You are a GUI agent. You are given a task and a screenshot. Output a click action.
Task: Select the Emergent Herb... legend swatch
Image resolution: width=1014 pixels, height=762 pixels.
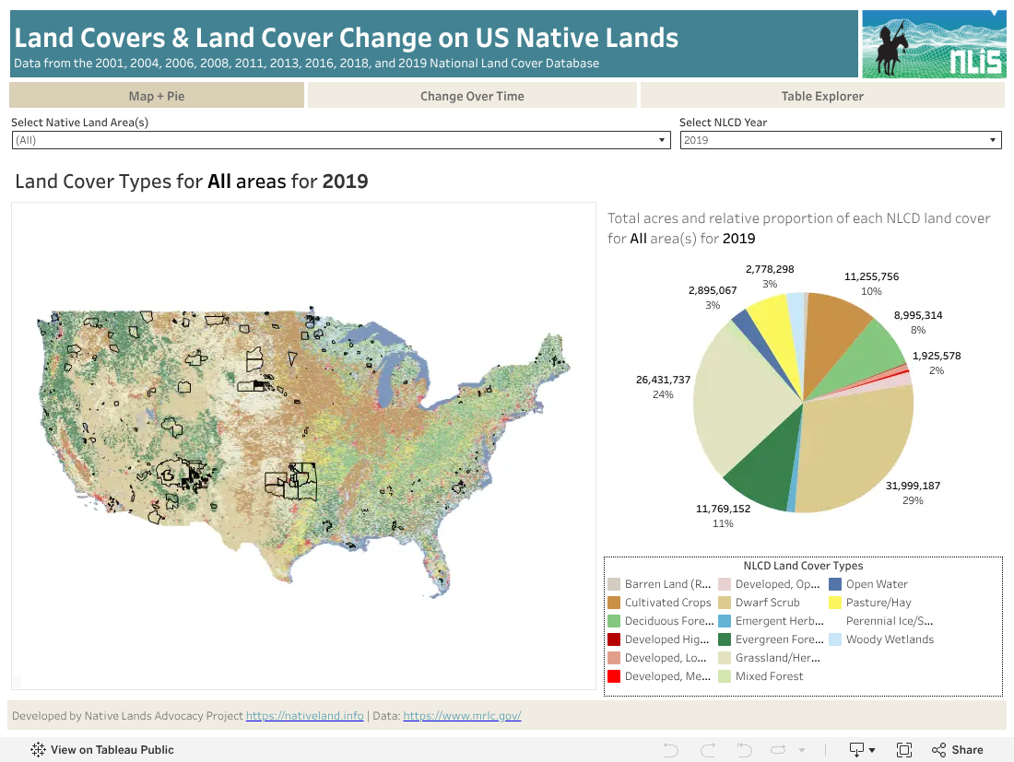[x=725, y=621]
